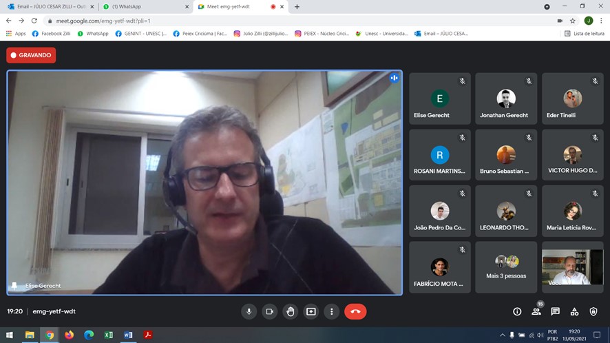610x343 pixels.
Task: Raise hand in the meeting
Action: coord(291,311)
